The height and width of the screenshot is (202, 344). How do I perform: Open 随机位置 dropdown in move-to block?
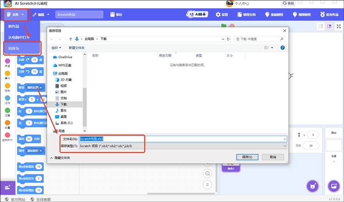click(x=35, y=87)
